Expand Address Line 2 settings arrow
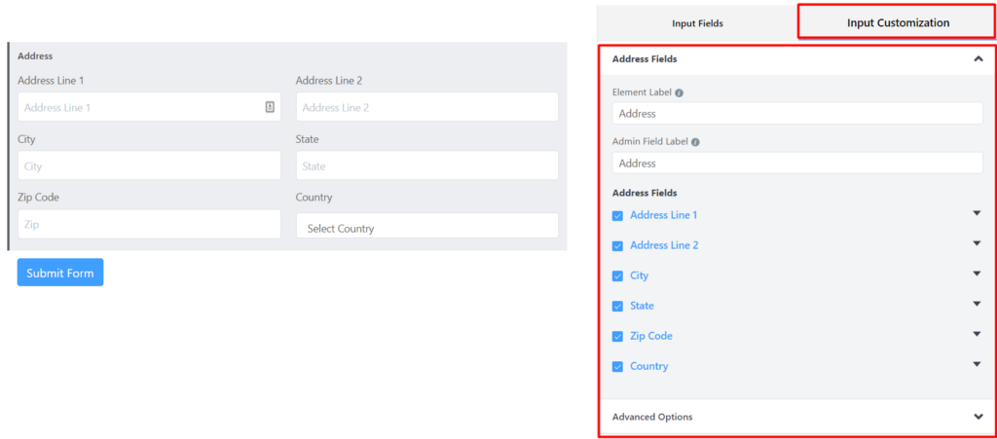Screen dimensions: 997x439 tap(978, 243)
